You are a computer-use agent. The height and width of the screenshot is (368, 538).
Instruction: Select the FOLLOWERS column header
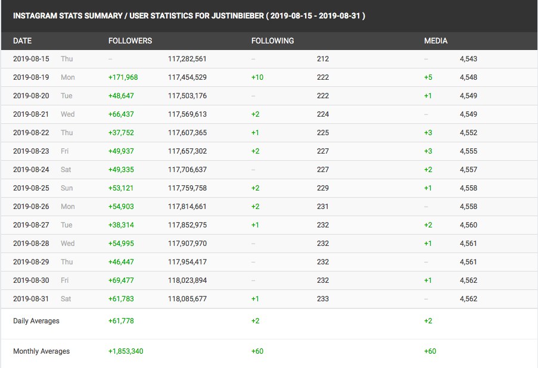coord(130,41)
